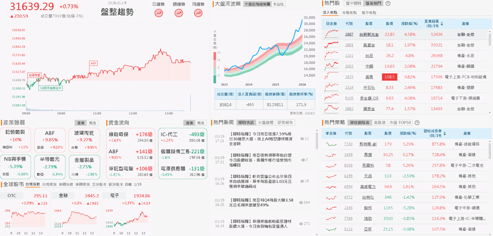
Task: Open 鴻勁 quarterly trend mini chart
Action: [331, 218]
